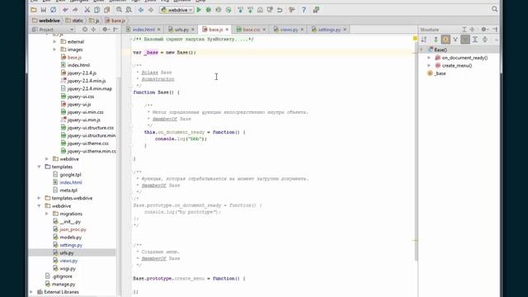Click the Find magnifier toolbar icon
The image size is (528, 297).
pos(119,10)
